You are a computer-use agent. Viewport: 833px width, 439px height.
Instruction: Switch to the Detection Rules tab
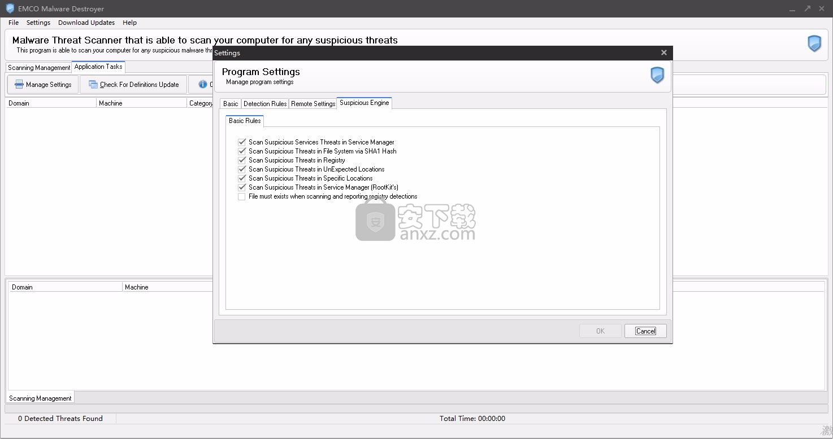(x=265, y=104)
